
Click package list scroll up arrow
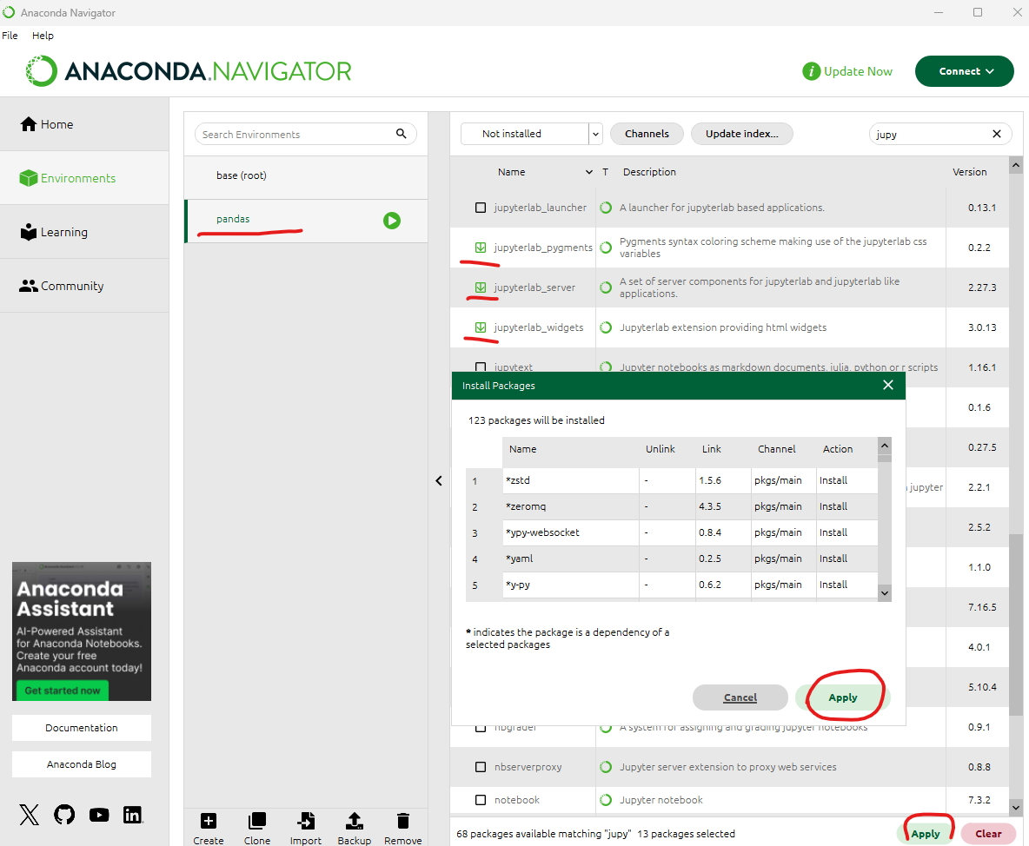coord(1016,165)
